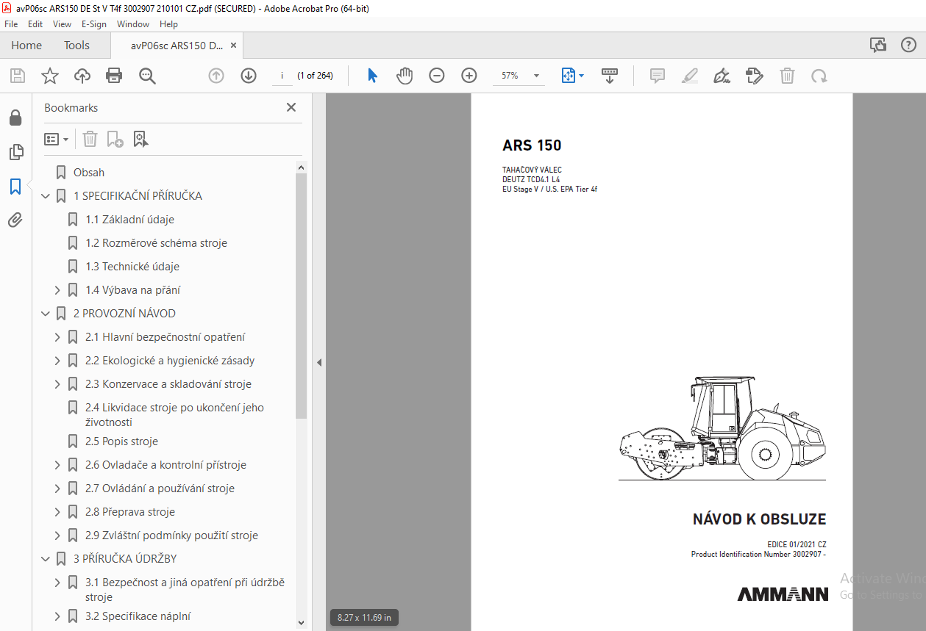Image resolution: width=926 pixels, height=631 pixels.
Task: Open Help question mark icon
Action: tap(908, 46)
